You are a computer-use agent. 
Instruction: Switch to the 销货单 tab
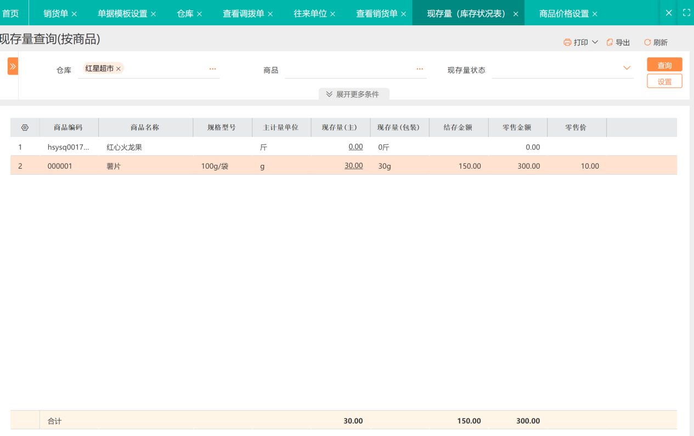55,14
